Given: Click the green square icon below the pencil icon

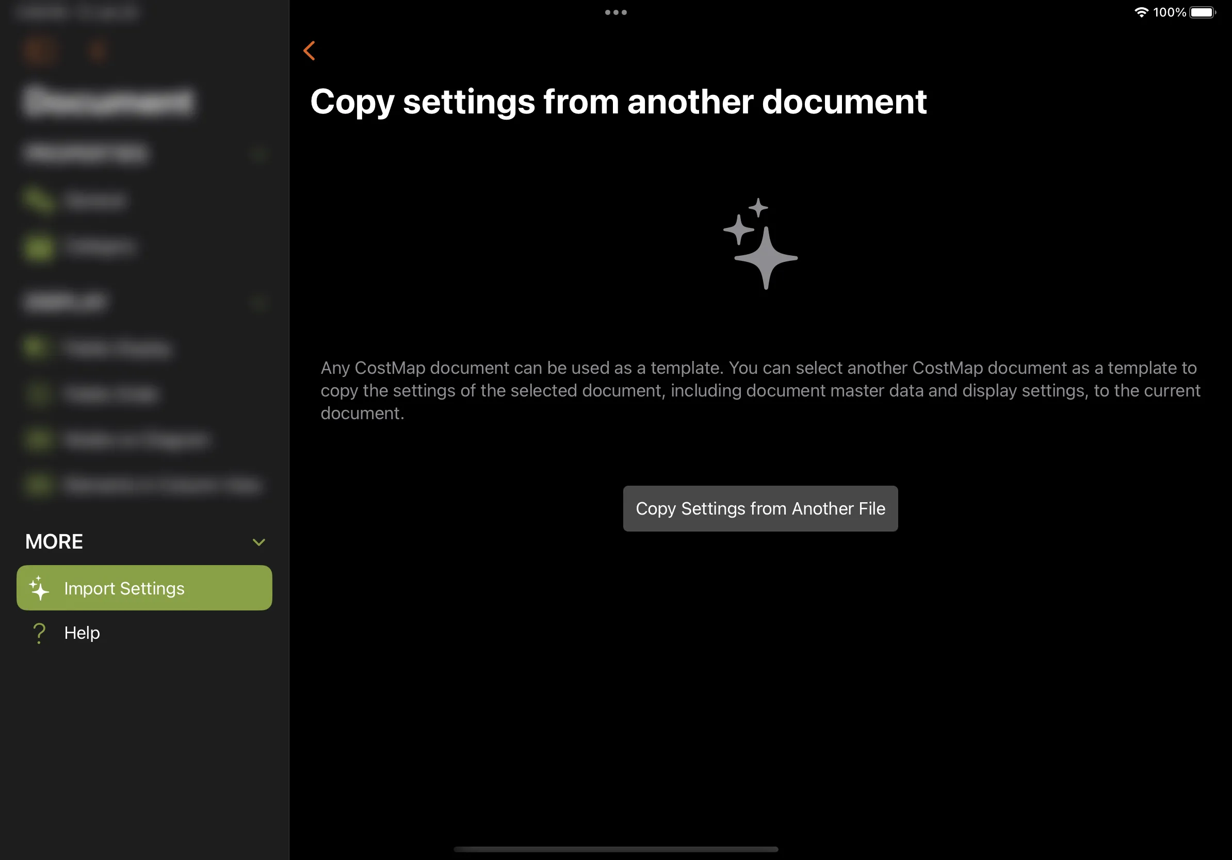Looking at the screenshot, I should (38, 246).
